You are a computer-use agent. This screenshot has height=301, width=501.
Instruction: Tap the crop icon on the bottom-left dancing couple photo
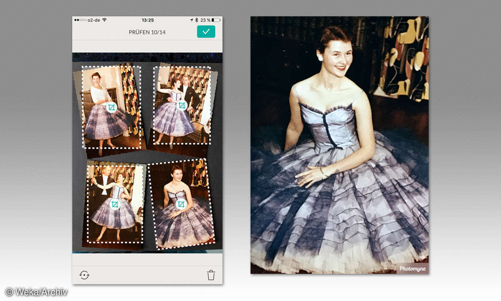tap(115, 204)
